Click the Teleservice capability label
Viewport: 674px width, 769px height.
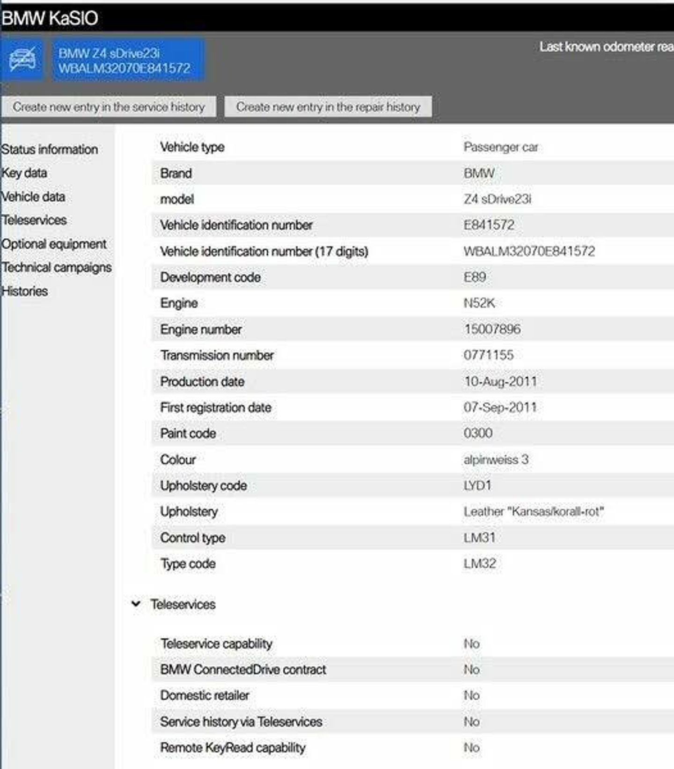click(x=216, y=644)
